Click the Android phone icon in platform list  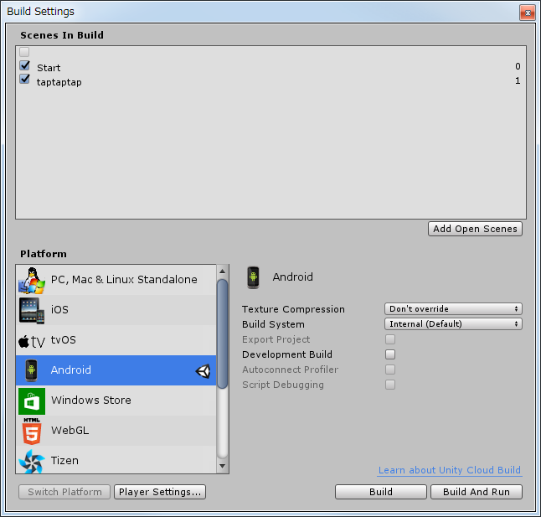31,370
